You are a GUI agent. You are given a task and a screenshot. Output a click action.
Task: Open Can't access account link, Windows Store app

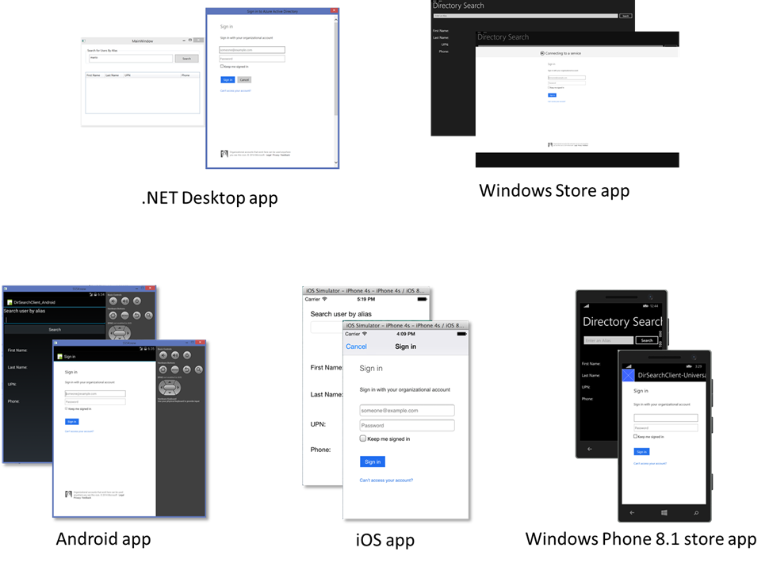pyautogui.click(x=557, y=101)
